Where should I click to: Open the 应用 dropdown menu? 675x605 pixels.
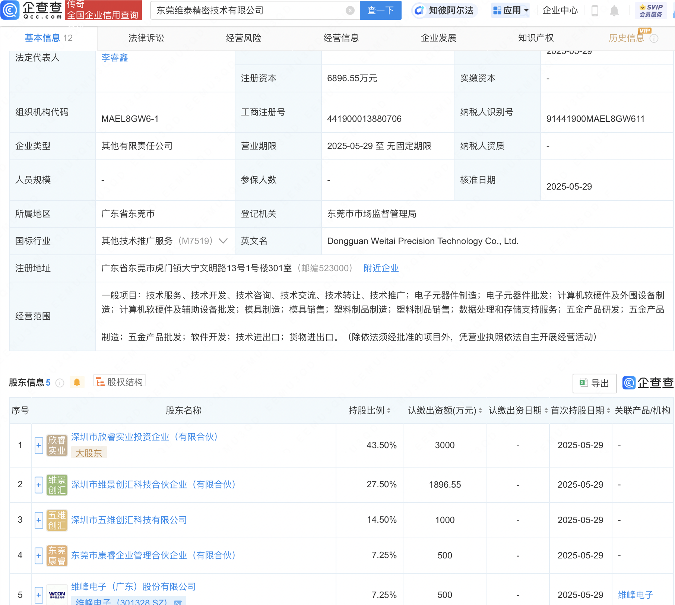(510, 10)
